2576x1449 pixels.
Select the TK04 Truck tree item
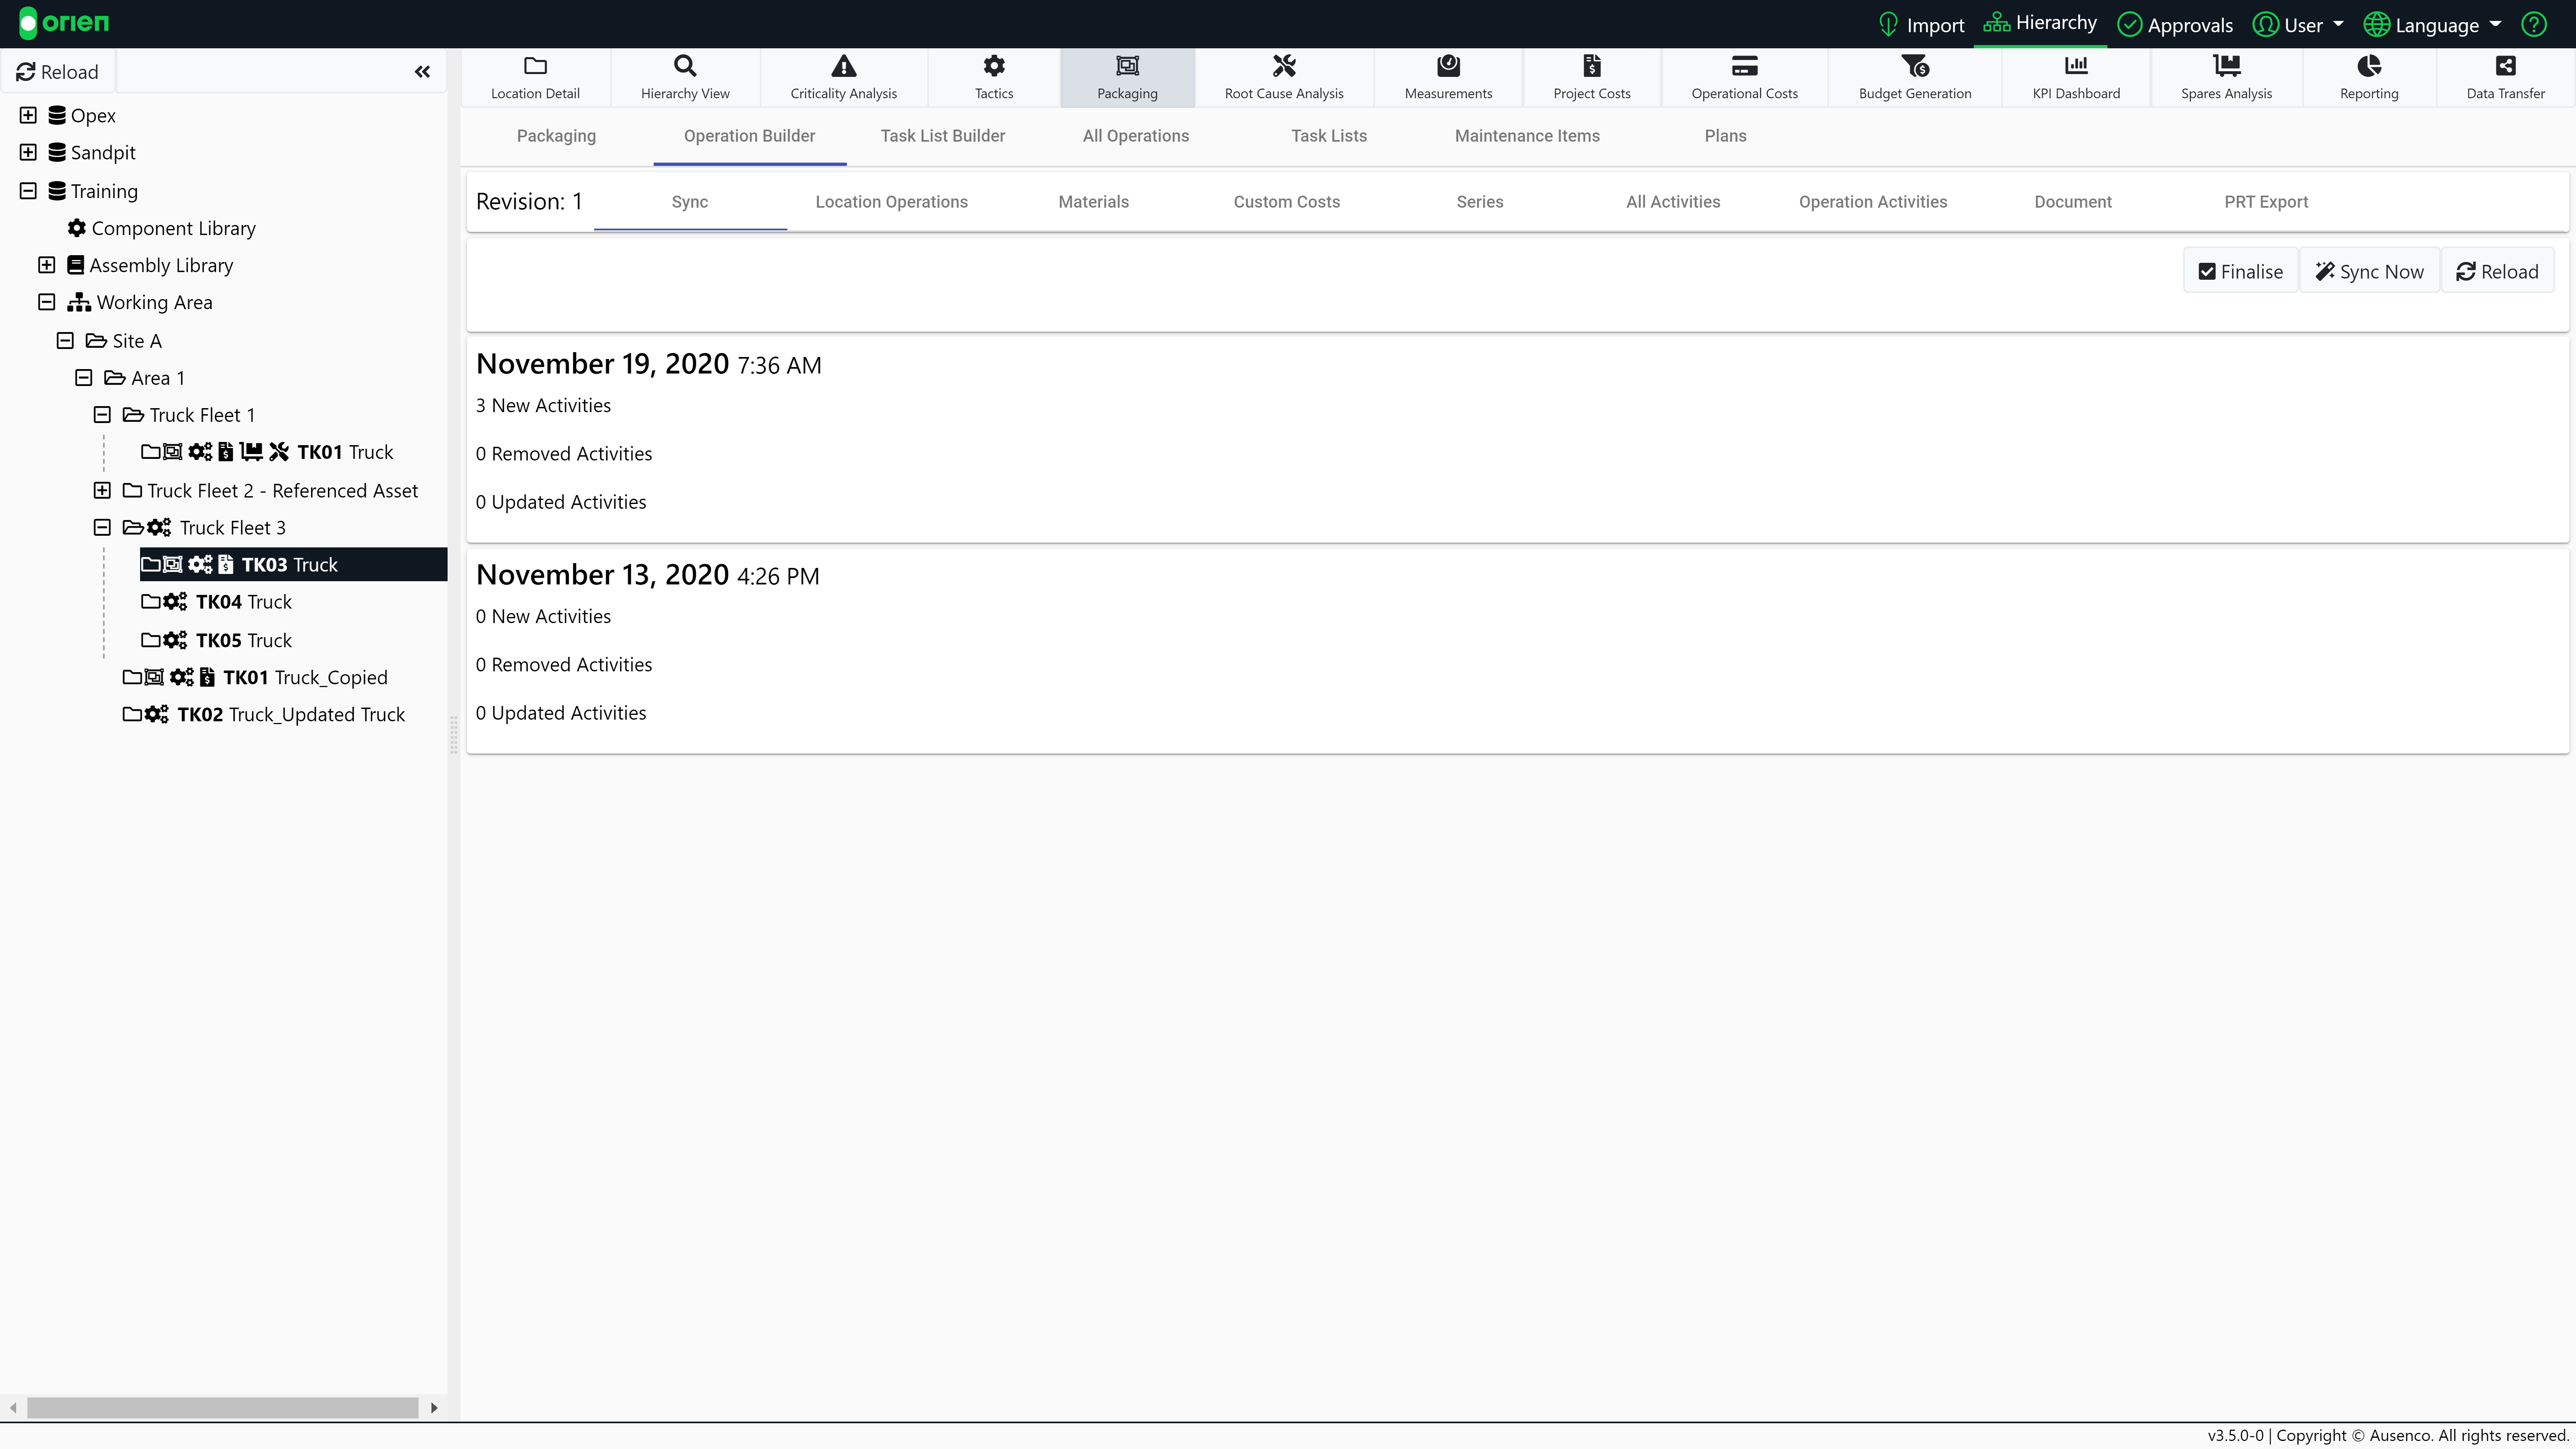217,602
